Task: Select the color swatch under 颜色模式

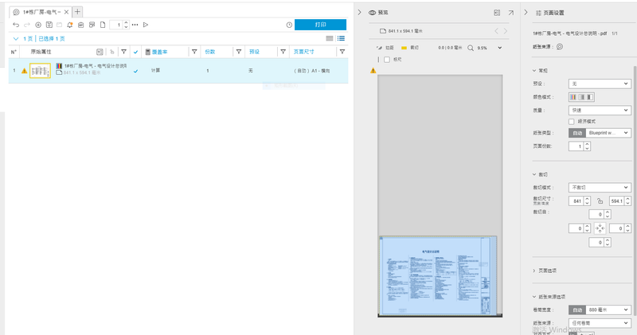Action: click(x=575, y=97)
